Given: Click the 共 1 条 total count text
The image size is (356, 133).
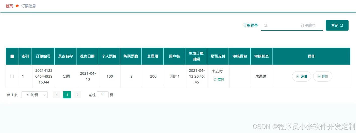Looking at the screenshot, I should [x=12, y=95].
